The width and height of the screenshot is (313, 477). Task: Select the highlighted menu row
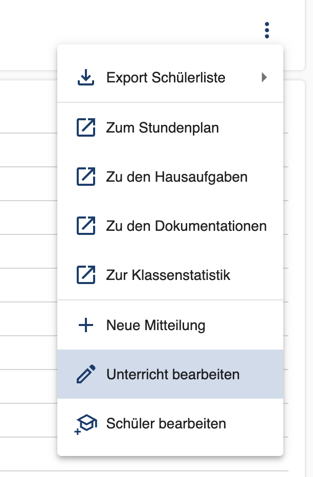[170, 374]
